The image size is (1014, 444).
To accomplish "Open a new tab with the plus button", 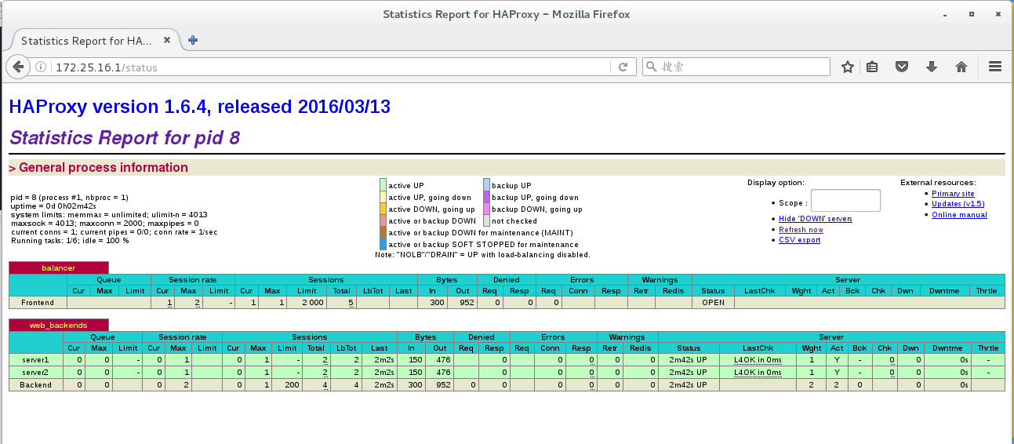I will click(x=193, y=40).
